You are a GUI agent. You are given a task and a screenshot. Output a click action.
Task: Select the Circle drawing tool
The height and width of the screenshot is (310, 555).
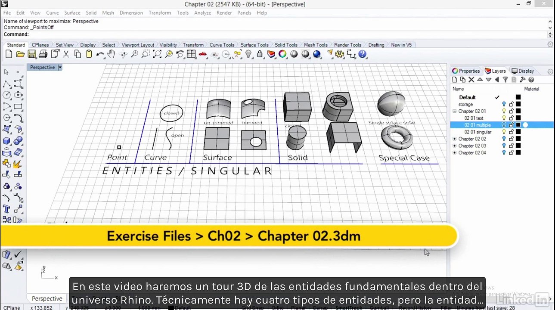(x=6, y=95)
